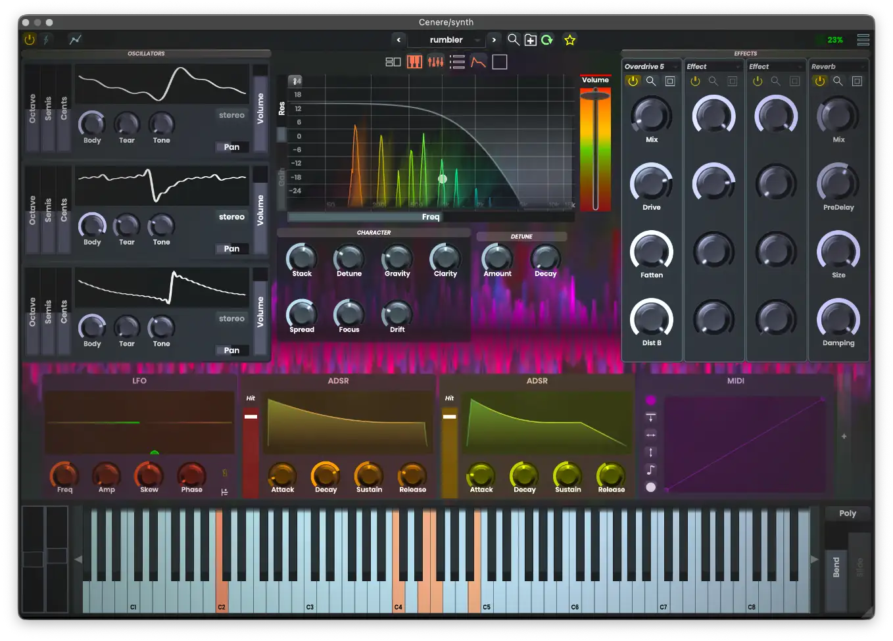
Task: Click the Reverb Damping knob
Action: (838, 320)
